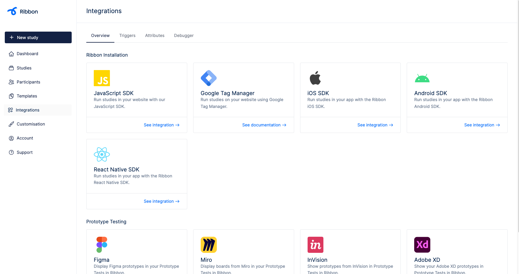Click the Integrations page title
The width and height of the screenshot is (519, 274).
pyautogui.click(x=104, y=11)
